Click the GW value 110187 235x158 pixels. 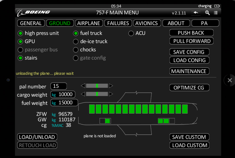67,120
